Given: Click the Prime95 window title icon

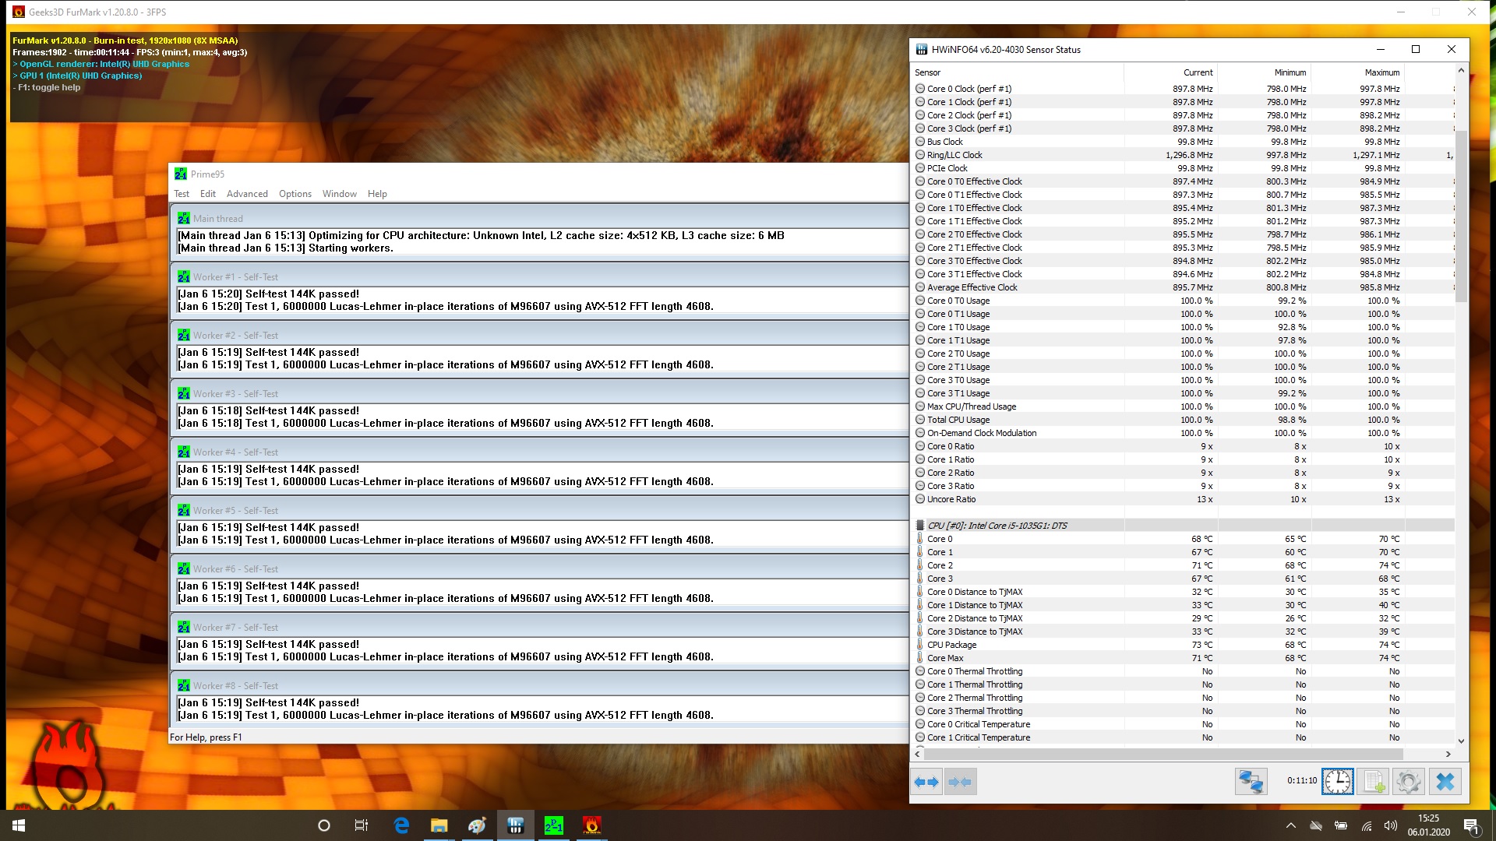Looking at the screenshot, I should (181, 174).
